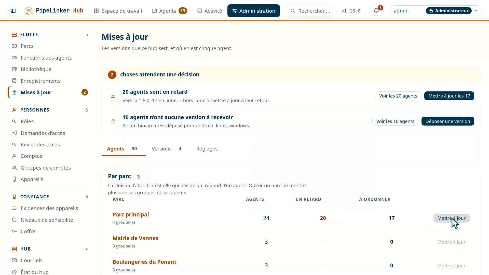Click Mettre à jour les 17
The width and height of the screenshot is (489, 275).
(449, 96)
